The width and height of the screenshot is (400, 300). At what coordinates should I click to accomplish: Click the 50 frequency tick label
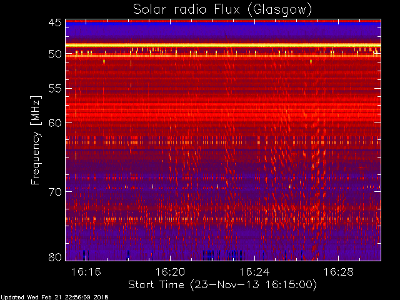click(x=55, y=54)
